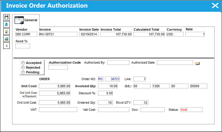Click the G/L segment field 1385

(161, 86)
